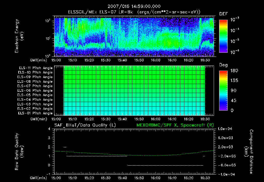Select the ELS-04 Pitch Angle label
The image size is (264, 182).
click(35, 99)
